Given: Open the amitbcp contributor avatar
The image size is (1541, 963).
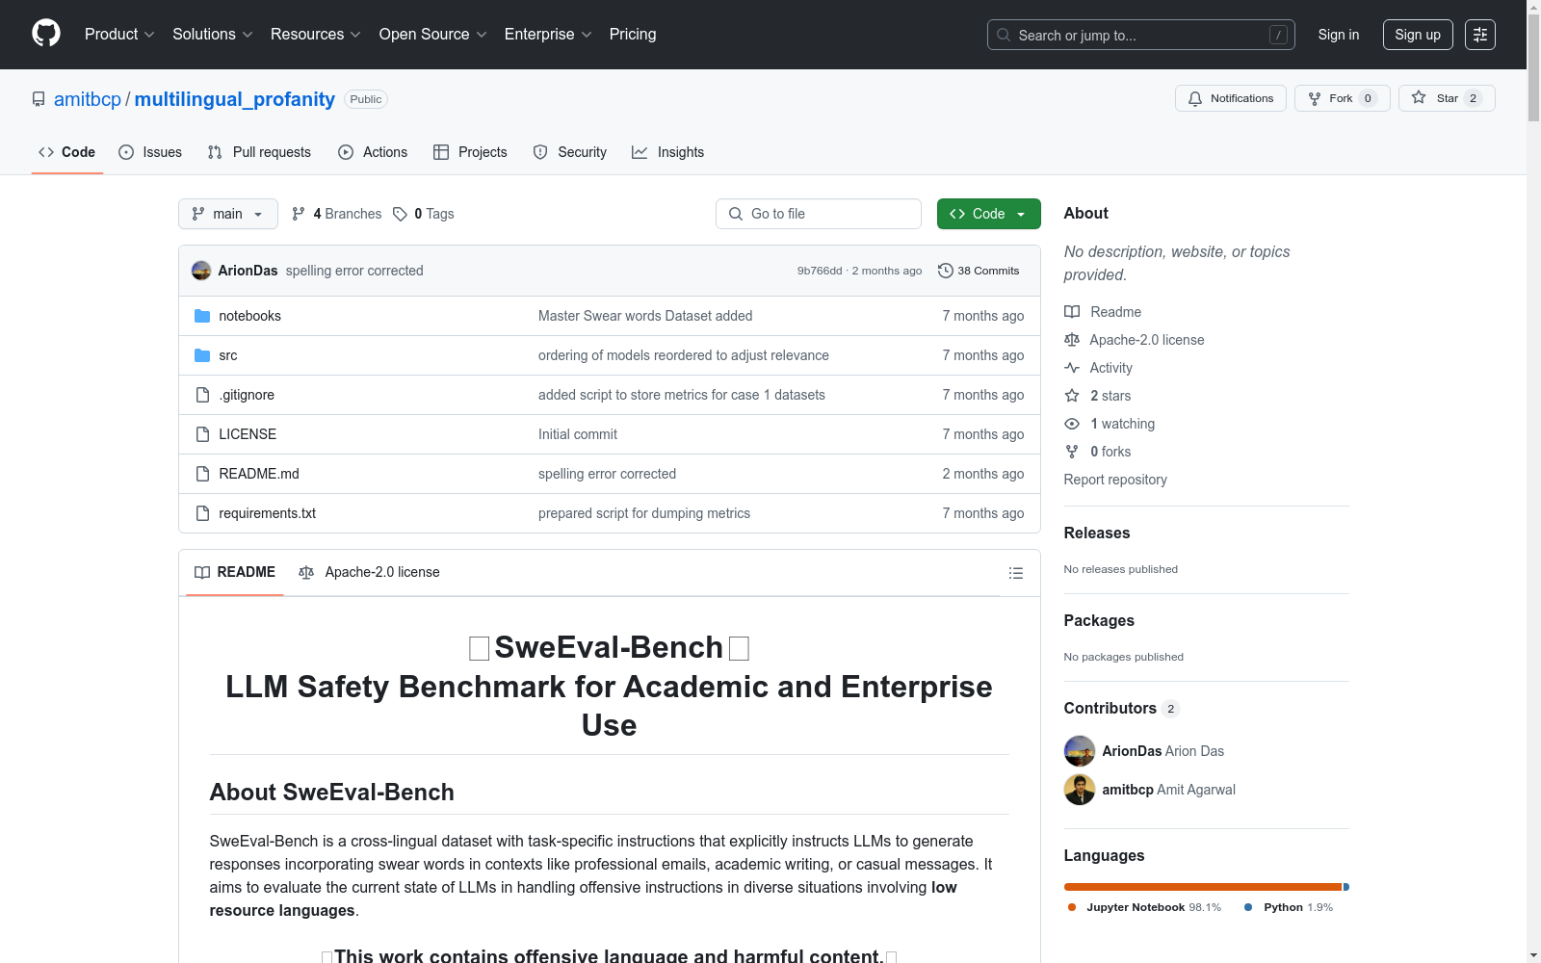Looking at the screenshot, I should pos(1080,790).
